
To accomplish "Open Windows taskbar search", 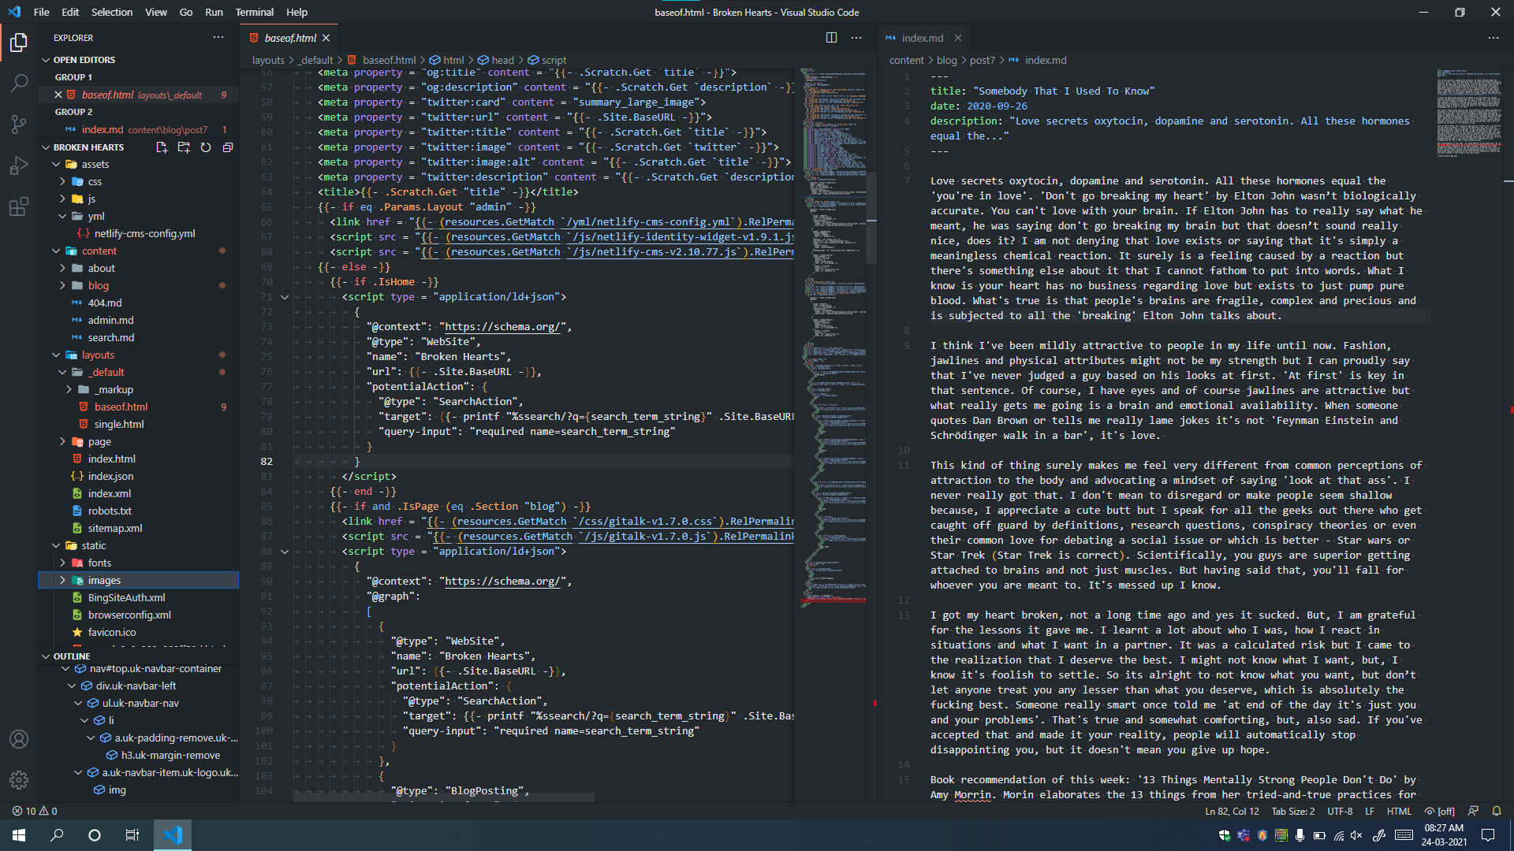I will pos(57,835).
